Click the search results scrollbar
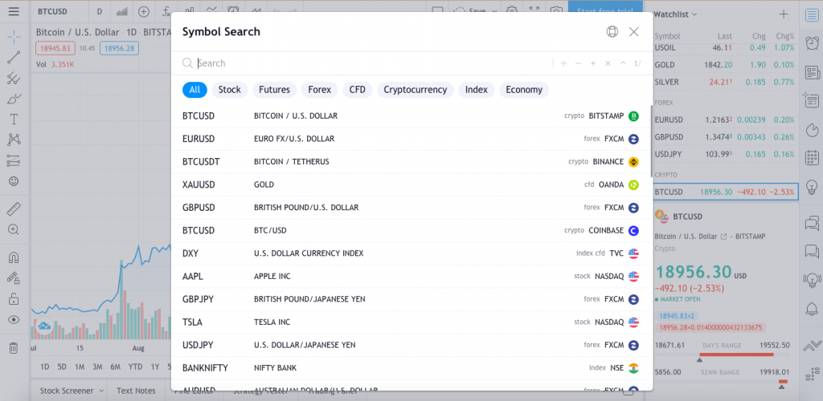 651,140
